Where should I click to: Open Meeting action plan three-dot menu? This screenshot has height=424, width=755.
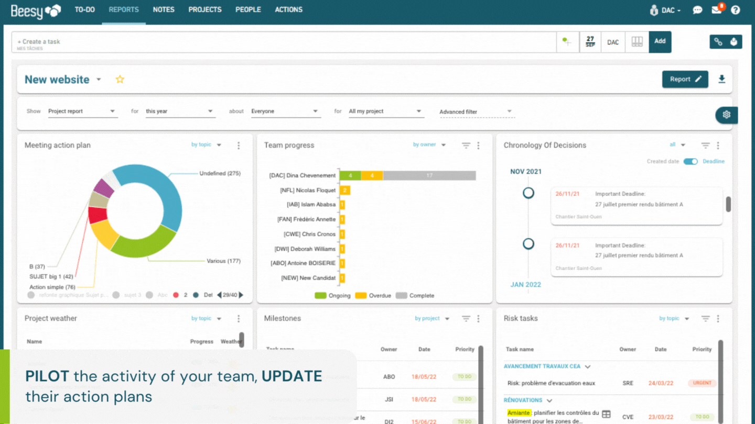(239, 146)
